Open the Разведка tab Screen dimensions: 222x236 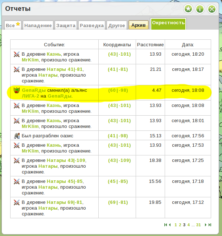(x=92, y=25)
